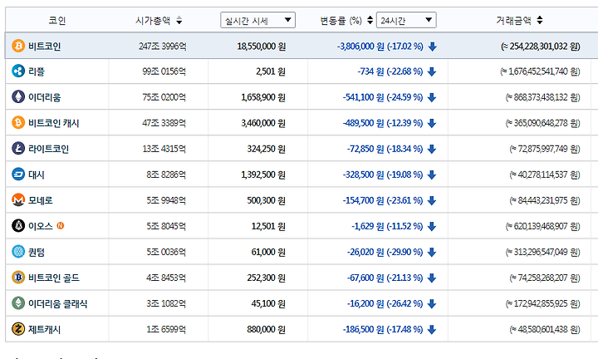598x359 pixels.
Task: Click down arrow next to -23.61 %
Action: (x=432, y=200)
